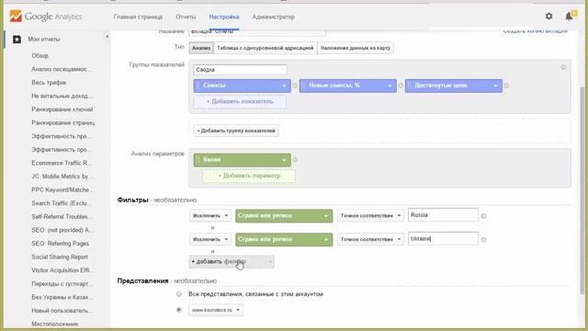Open Страна или регион dropdown in Ukraine row

pyautogui.click(x=284, y=239)
